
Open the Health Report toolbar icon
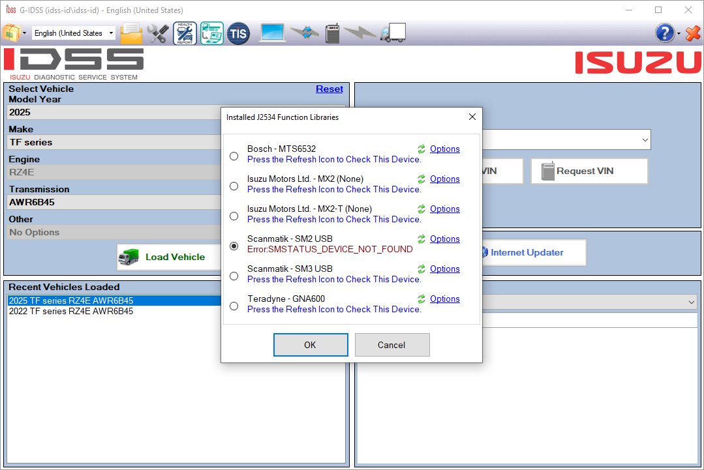coord(185,33)
